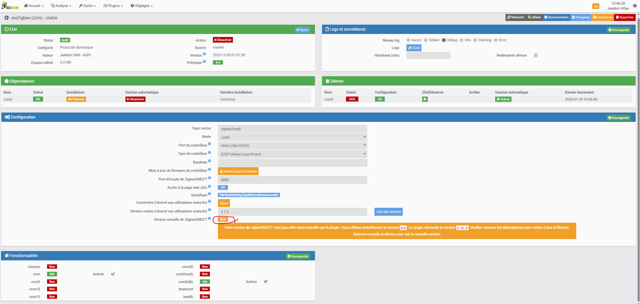Viewport: 640px width, 304px height.
Task: Show help for Type de contrôleur
Action: (210, 152)
